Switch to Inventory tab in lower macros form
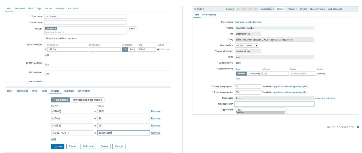 coord(69,91)
